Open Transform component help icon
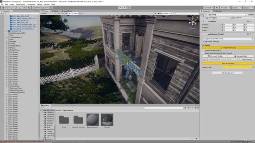The width and height of the screenshot is (255, 143). coord(248,21)
